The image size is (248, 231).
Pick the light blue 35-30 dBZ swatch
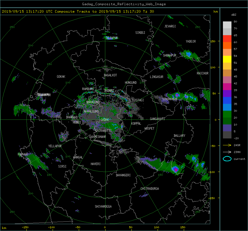[227, 107]
